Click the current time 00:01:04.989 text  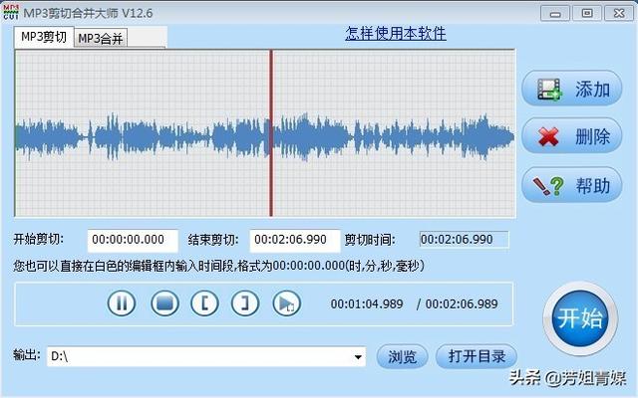pyautogui.click(x=367, y=303)
